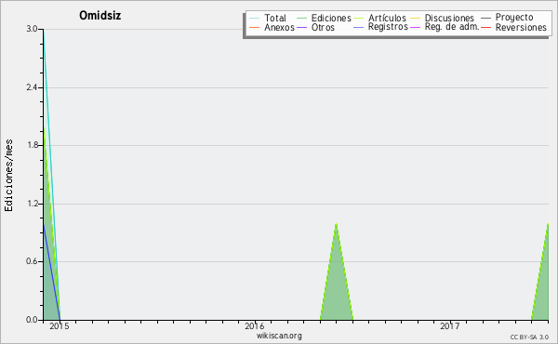This screenshot has height=344, width=558.
Task: Click the wikiscan.org caption
Action: click(x=279, y=336)
